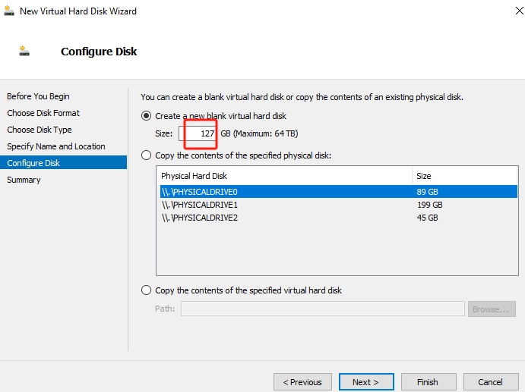The height and width of the screenshot is (392, 525).
Task: Click the disabled Path text field
Action: tap(323, 309)
